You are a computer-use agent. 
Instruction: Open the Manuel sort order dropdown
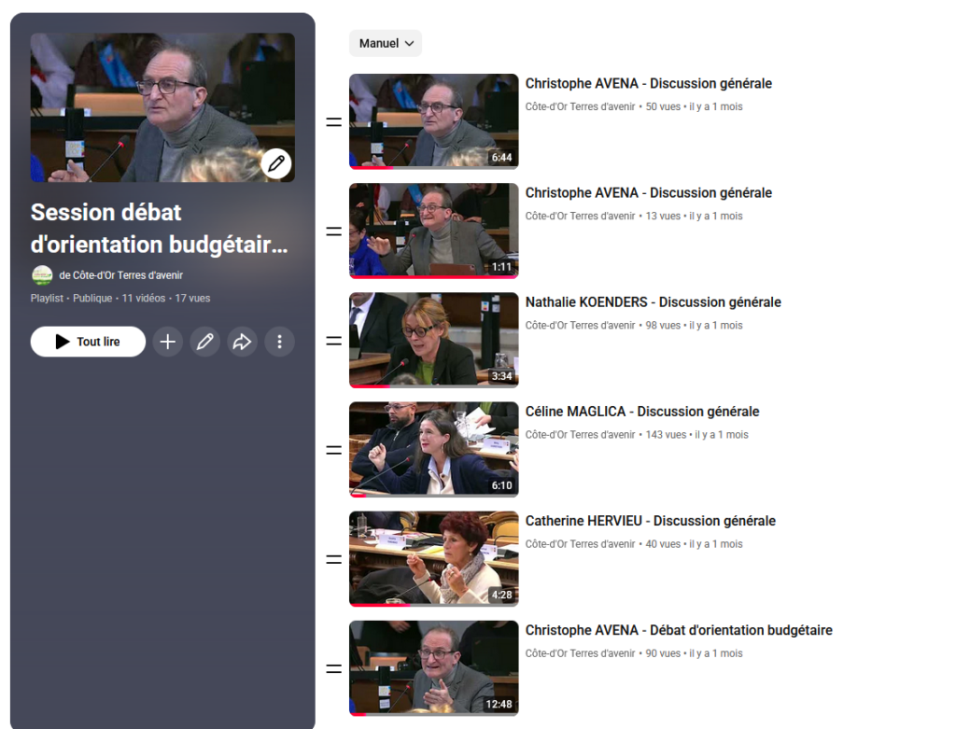pos(385,43)
